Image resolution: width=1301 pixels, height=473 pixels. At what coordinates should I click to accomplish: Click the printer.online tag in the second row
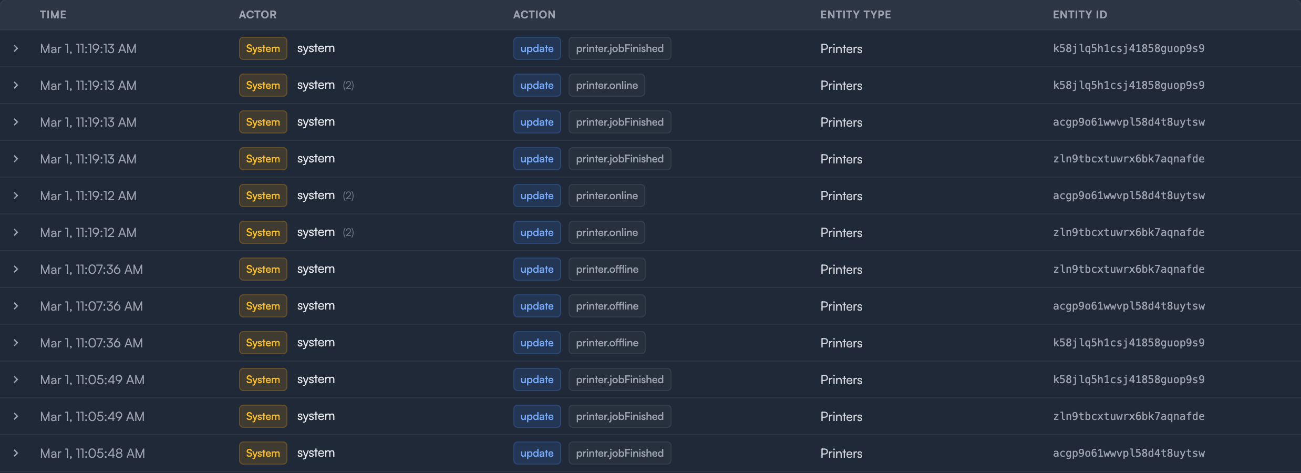click(x=606, y=85)
